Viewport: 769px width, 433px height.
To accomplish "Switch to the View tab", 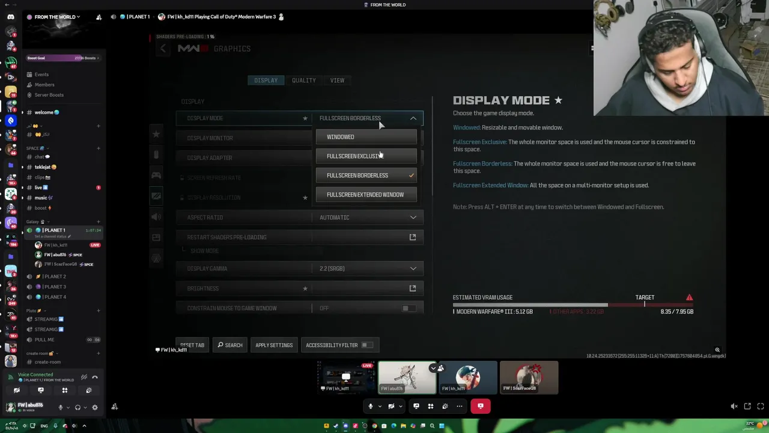I will pyautogui.click(x=337, y=81).
